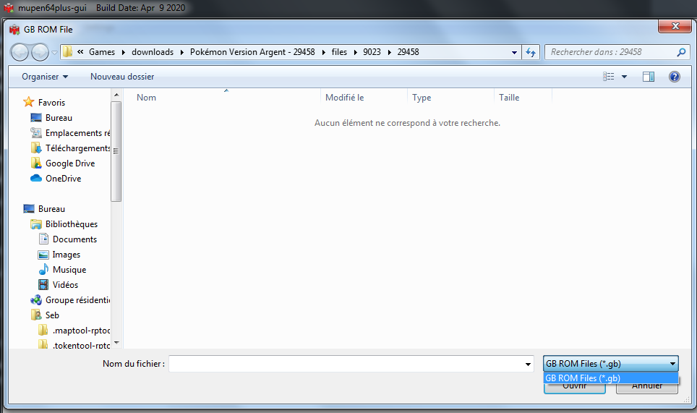Select OneDrive in the navigation pane
Viewport: 697px width, 413px height.
tap(63, 179)
